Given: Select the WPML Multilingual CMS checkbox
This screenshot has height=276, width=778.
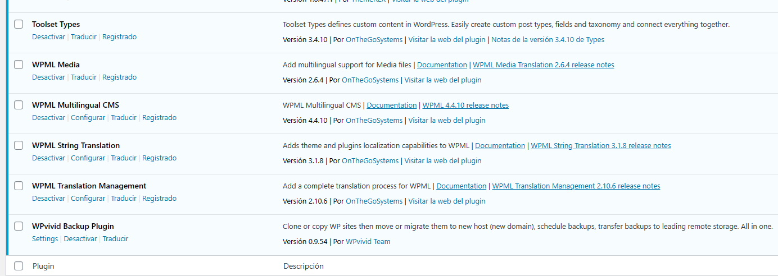Looking at the screenshot, I should point(19,105).
